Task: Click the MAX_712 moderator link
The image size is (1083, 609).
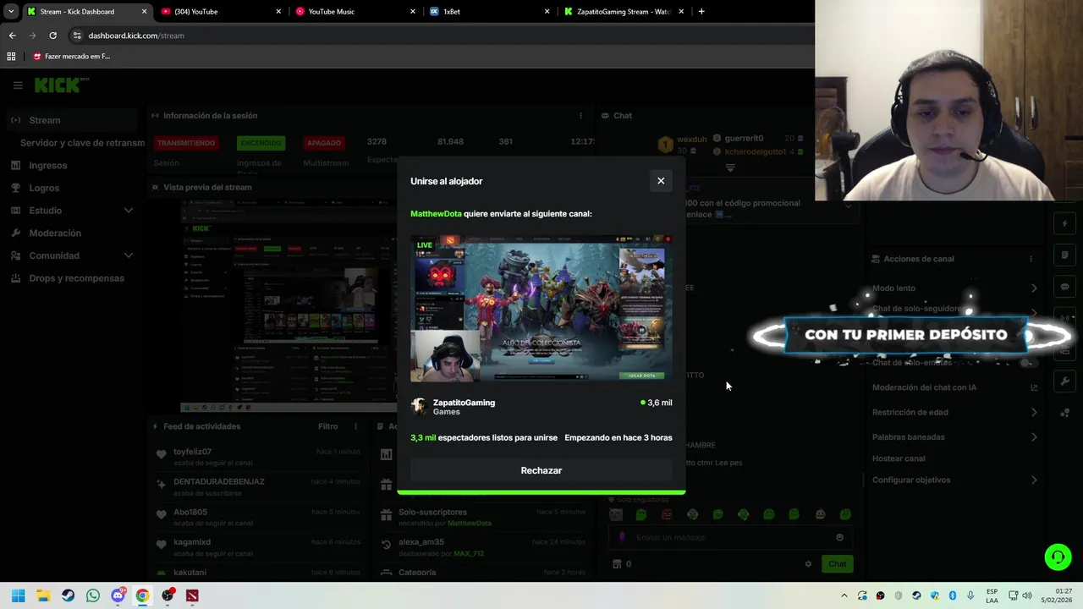Action: (x=468, y=553)
